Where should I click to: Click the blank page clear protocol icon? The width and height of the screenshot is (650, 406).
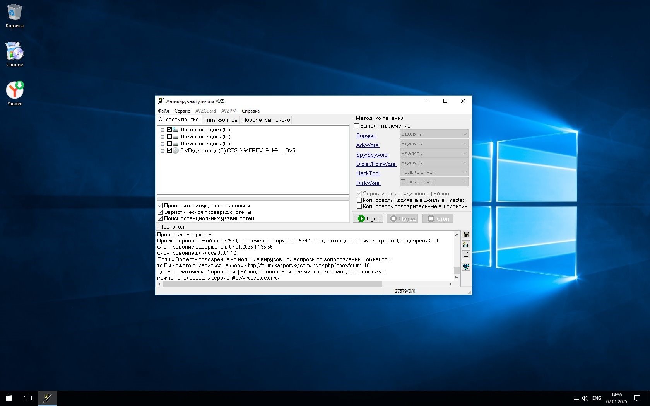(x=466, y=254)
